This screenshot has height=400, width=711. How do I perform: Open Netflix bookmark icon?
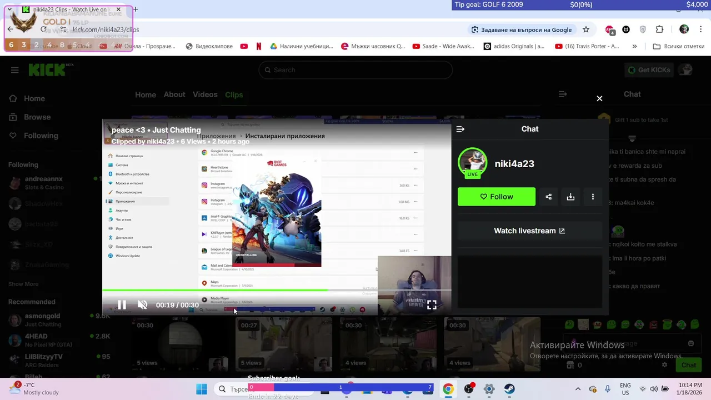[258, 46]
